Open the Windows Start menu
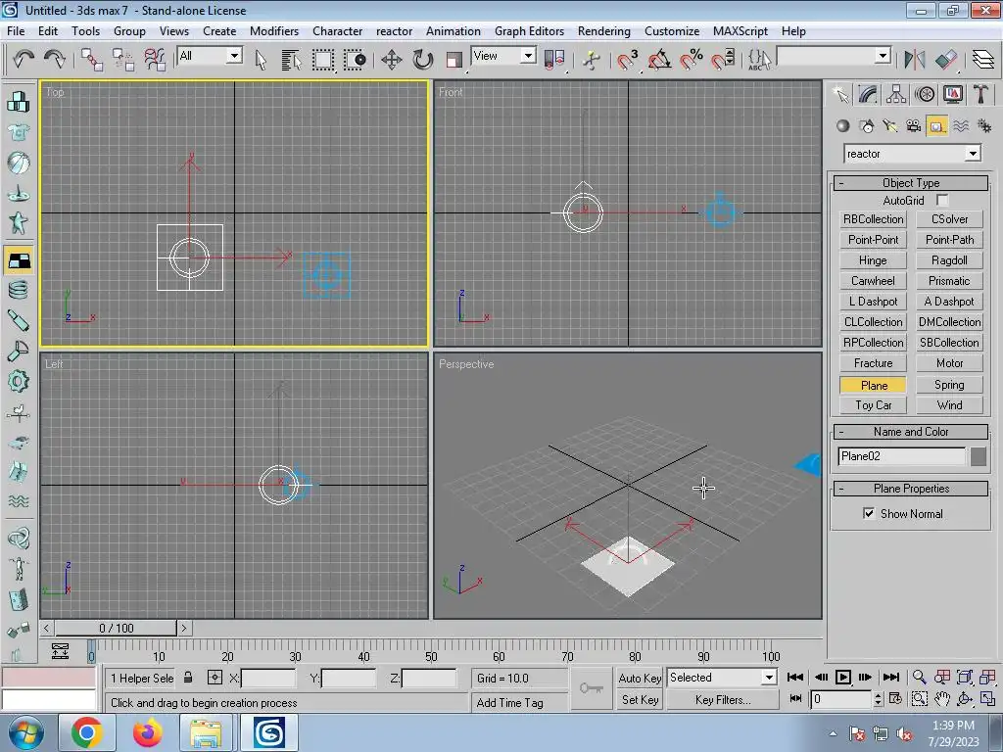Viewport: 1003px width, 752px height. coord(26,732)
